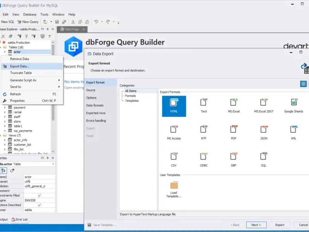Viewport: 309px width, 232px height.
Task: Toggle Constraints Filled checkbox
Action: tap(39, 196)
